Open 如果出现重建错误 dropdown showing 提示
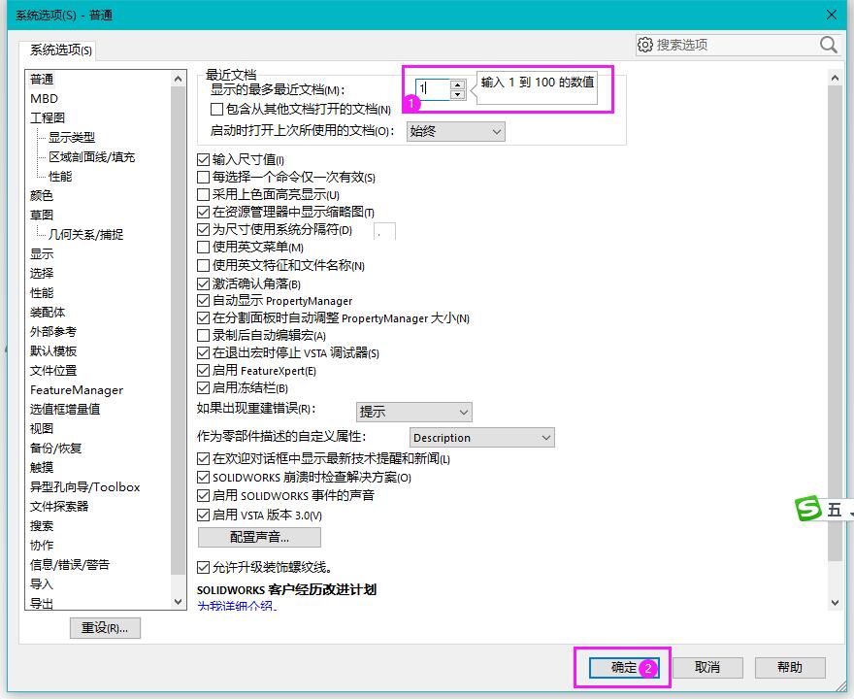Viewport: 854px width, 699px height. click(414, 412)
